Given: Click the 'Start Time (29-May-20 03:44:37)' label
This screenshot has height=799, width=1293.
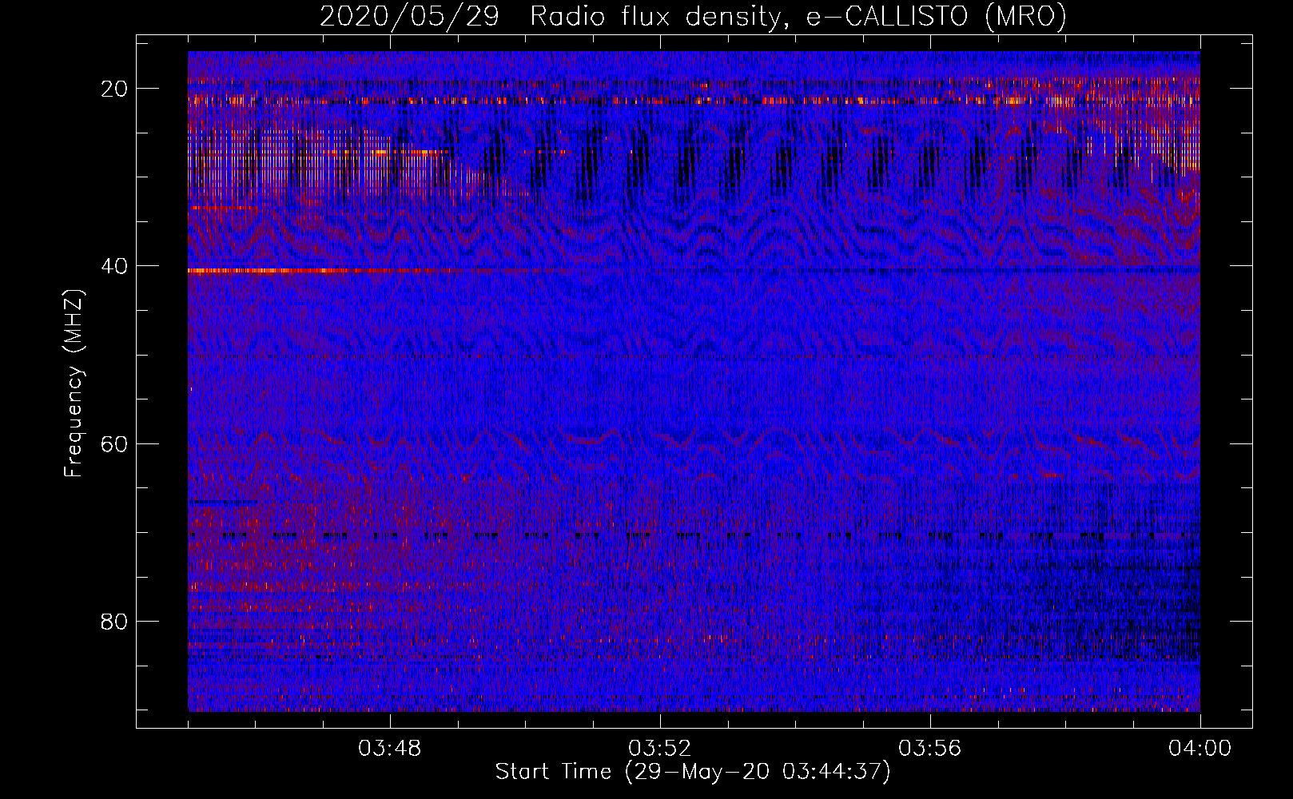Looking at the screenshot, I should pyautogui.click(x=693, y=772).
